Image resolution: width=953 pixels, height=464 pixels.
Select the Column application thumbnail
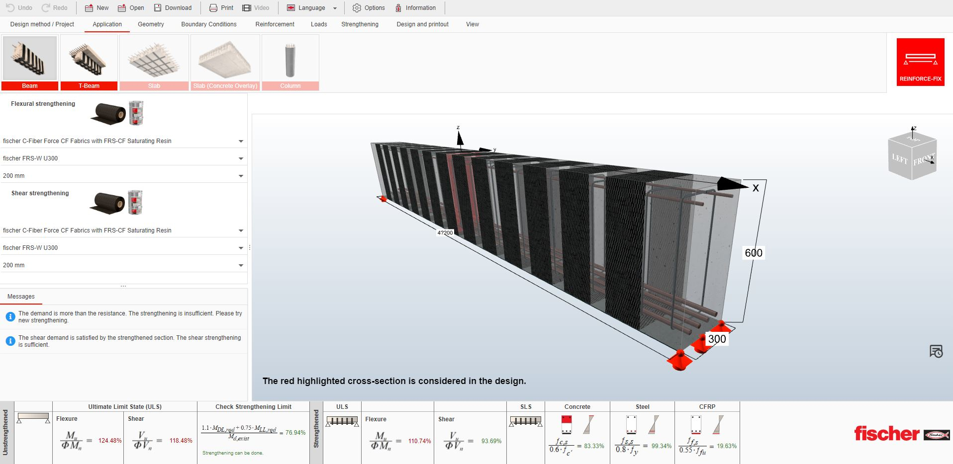290,63
